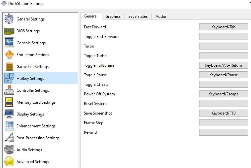
Task: Open Console Settings text in the sidebar
Action: pyautogui.click(x=31, y=43)
